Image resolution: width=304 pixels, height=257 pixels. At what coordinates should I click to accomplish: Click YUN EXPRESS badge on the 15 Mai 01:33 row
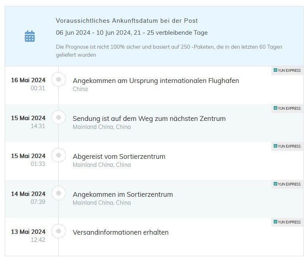pyautogui.click(x=287, y=146)
